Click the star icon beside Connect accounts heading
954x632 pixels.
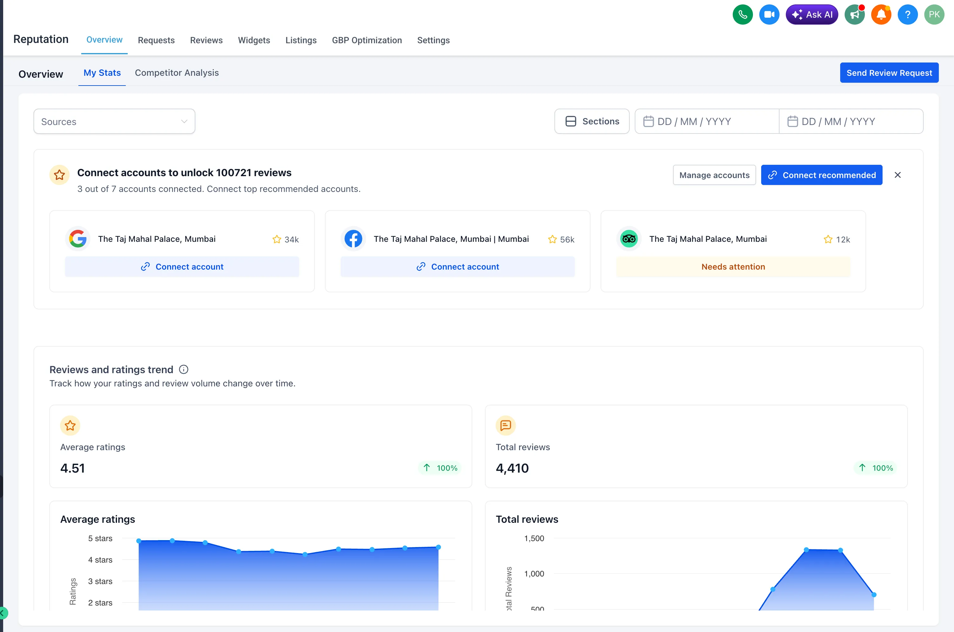[59, 175]
